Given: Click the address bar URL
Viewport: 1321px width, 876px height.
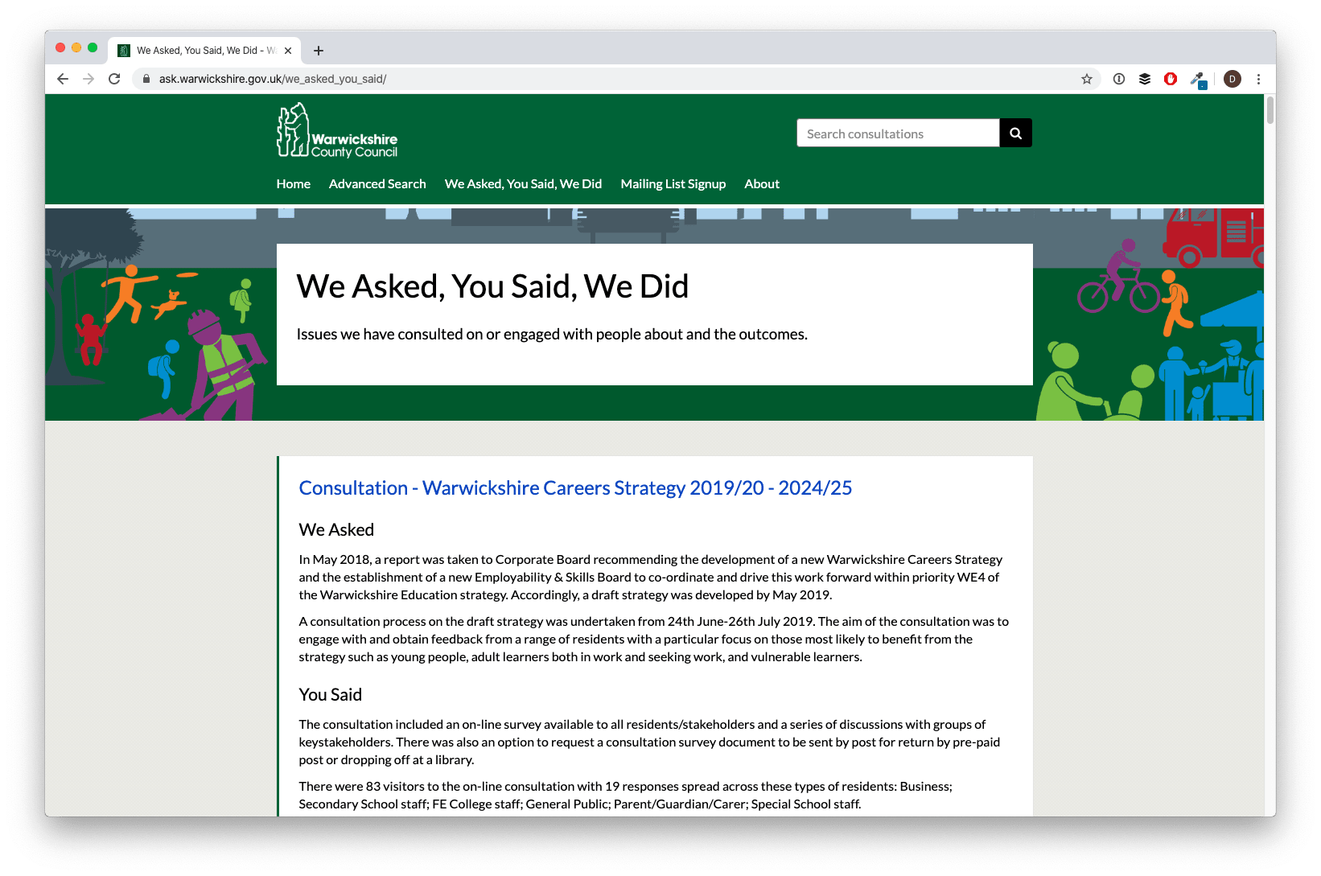Looking at the screenshot, I should (273, 79).
